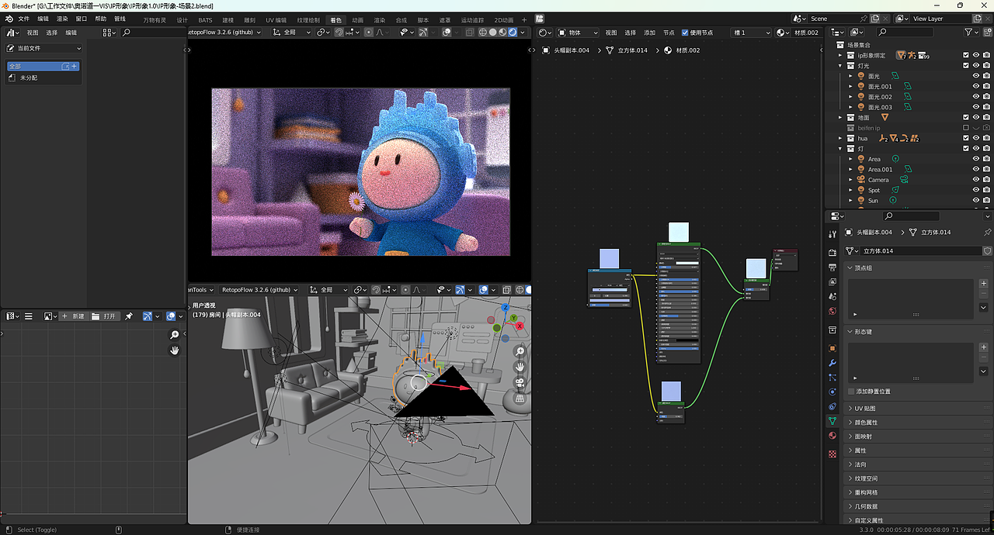The height and width of the screenshot is (535, 994).
Task: Open the Object properties tab
Action: coord(832,348)
